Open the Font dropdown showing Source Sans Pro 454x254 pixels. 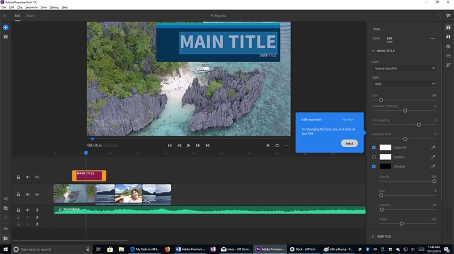point(404,68)
